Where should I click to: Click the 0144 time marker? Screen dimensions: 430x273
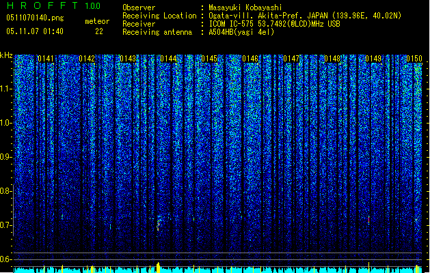coord(168,59)
